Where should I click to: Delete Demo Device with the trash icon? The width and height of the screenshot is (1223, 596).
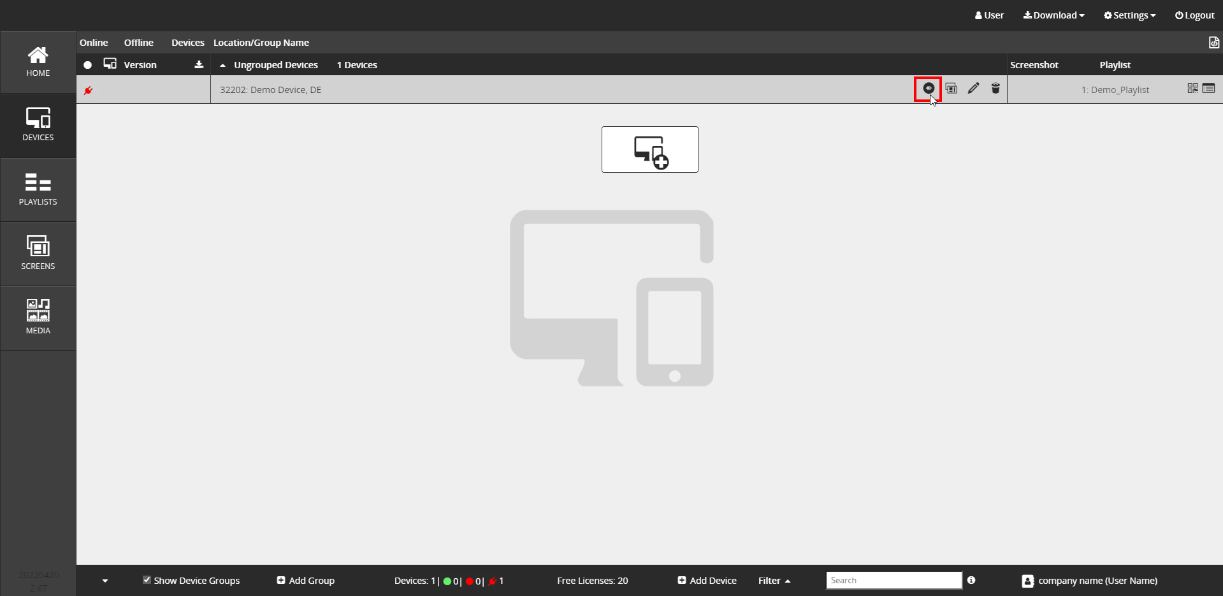pos(995,89)
